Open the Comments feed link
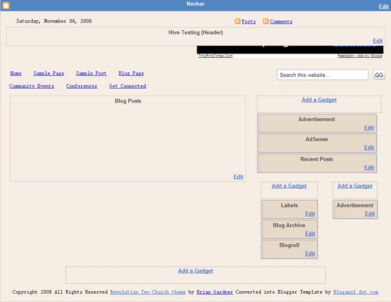This screenshot has height=302, width=391. (281, 21)
